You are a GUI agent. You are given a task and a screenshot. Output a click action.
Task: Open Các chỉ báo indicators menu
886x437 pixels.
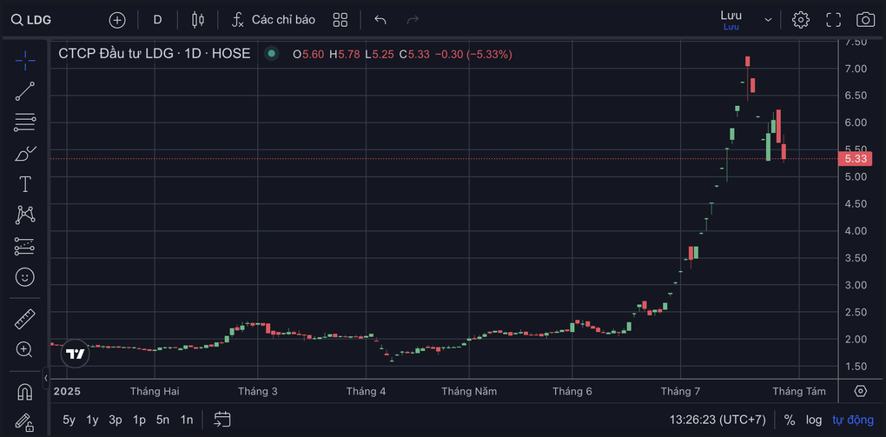point(274,20)
